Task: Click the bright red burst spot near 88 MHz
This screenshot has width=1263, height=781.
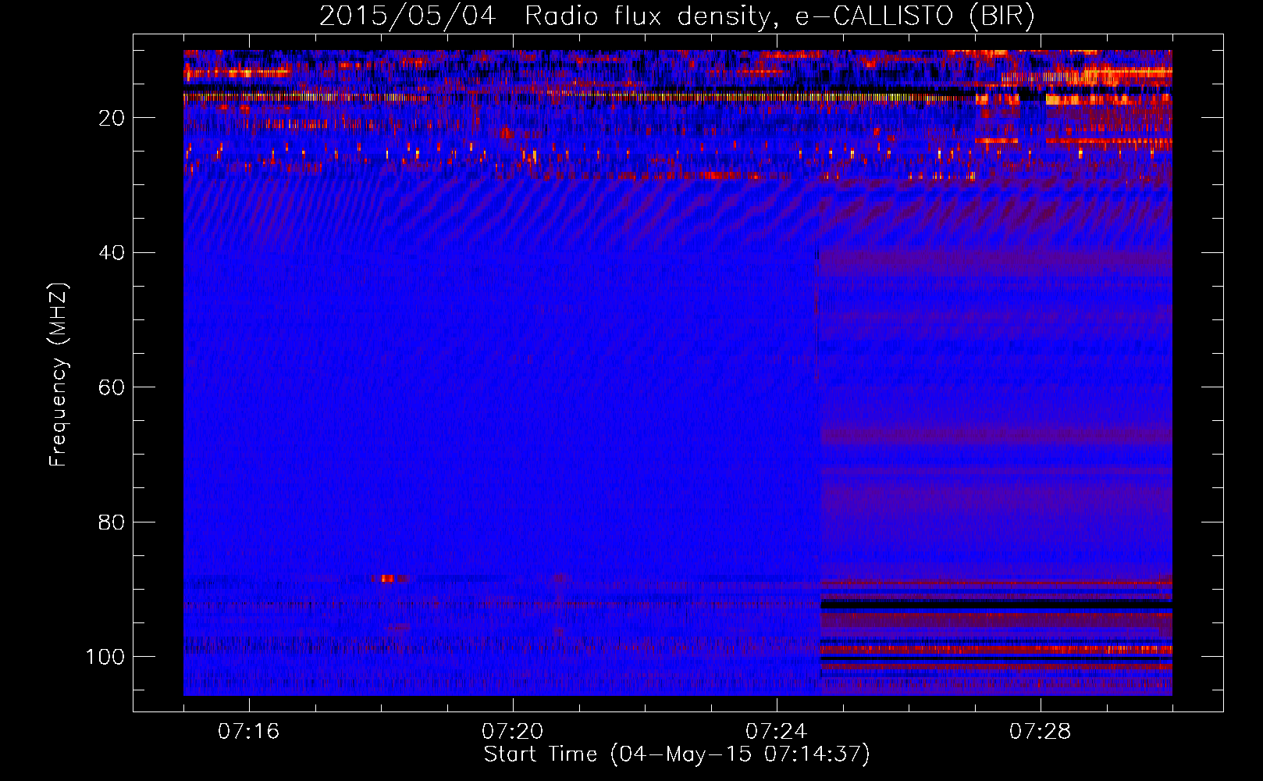Action: point(388,579)
